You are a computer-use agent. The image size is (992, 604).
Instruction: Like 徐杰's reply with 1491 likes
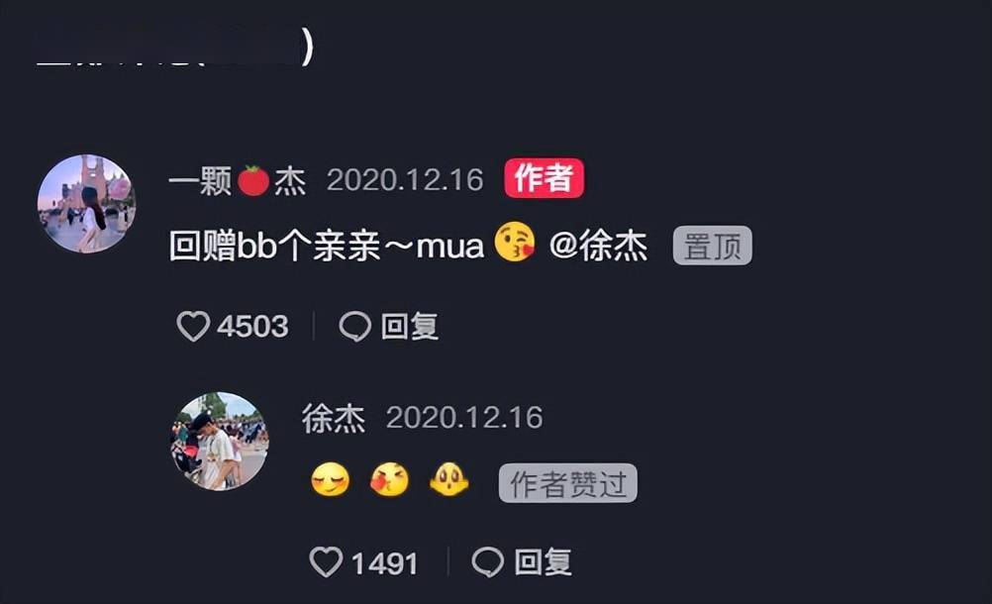tap(326, 561)
